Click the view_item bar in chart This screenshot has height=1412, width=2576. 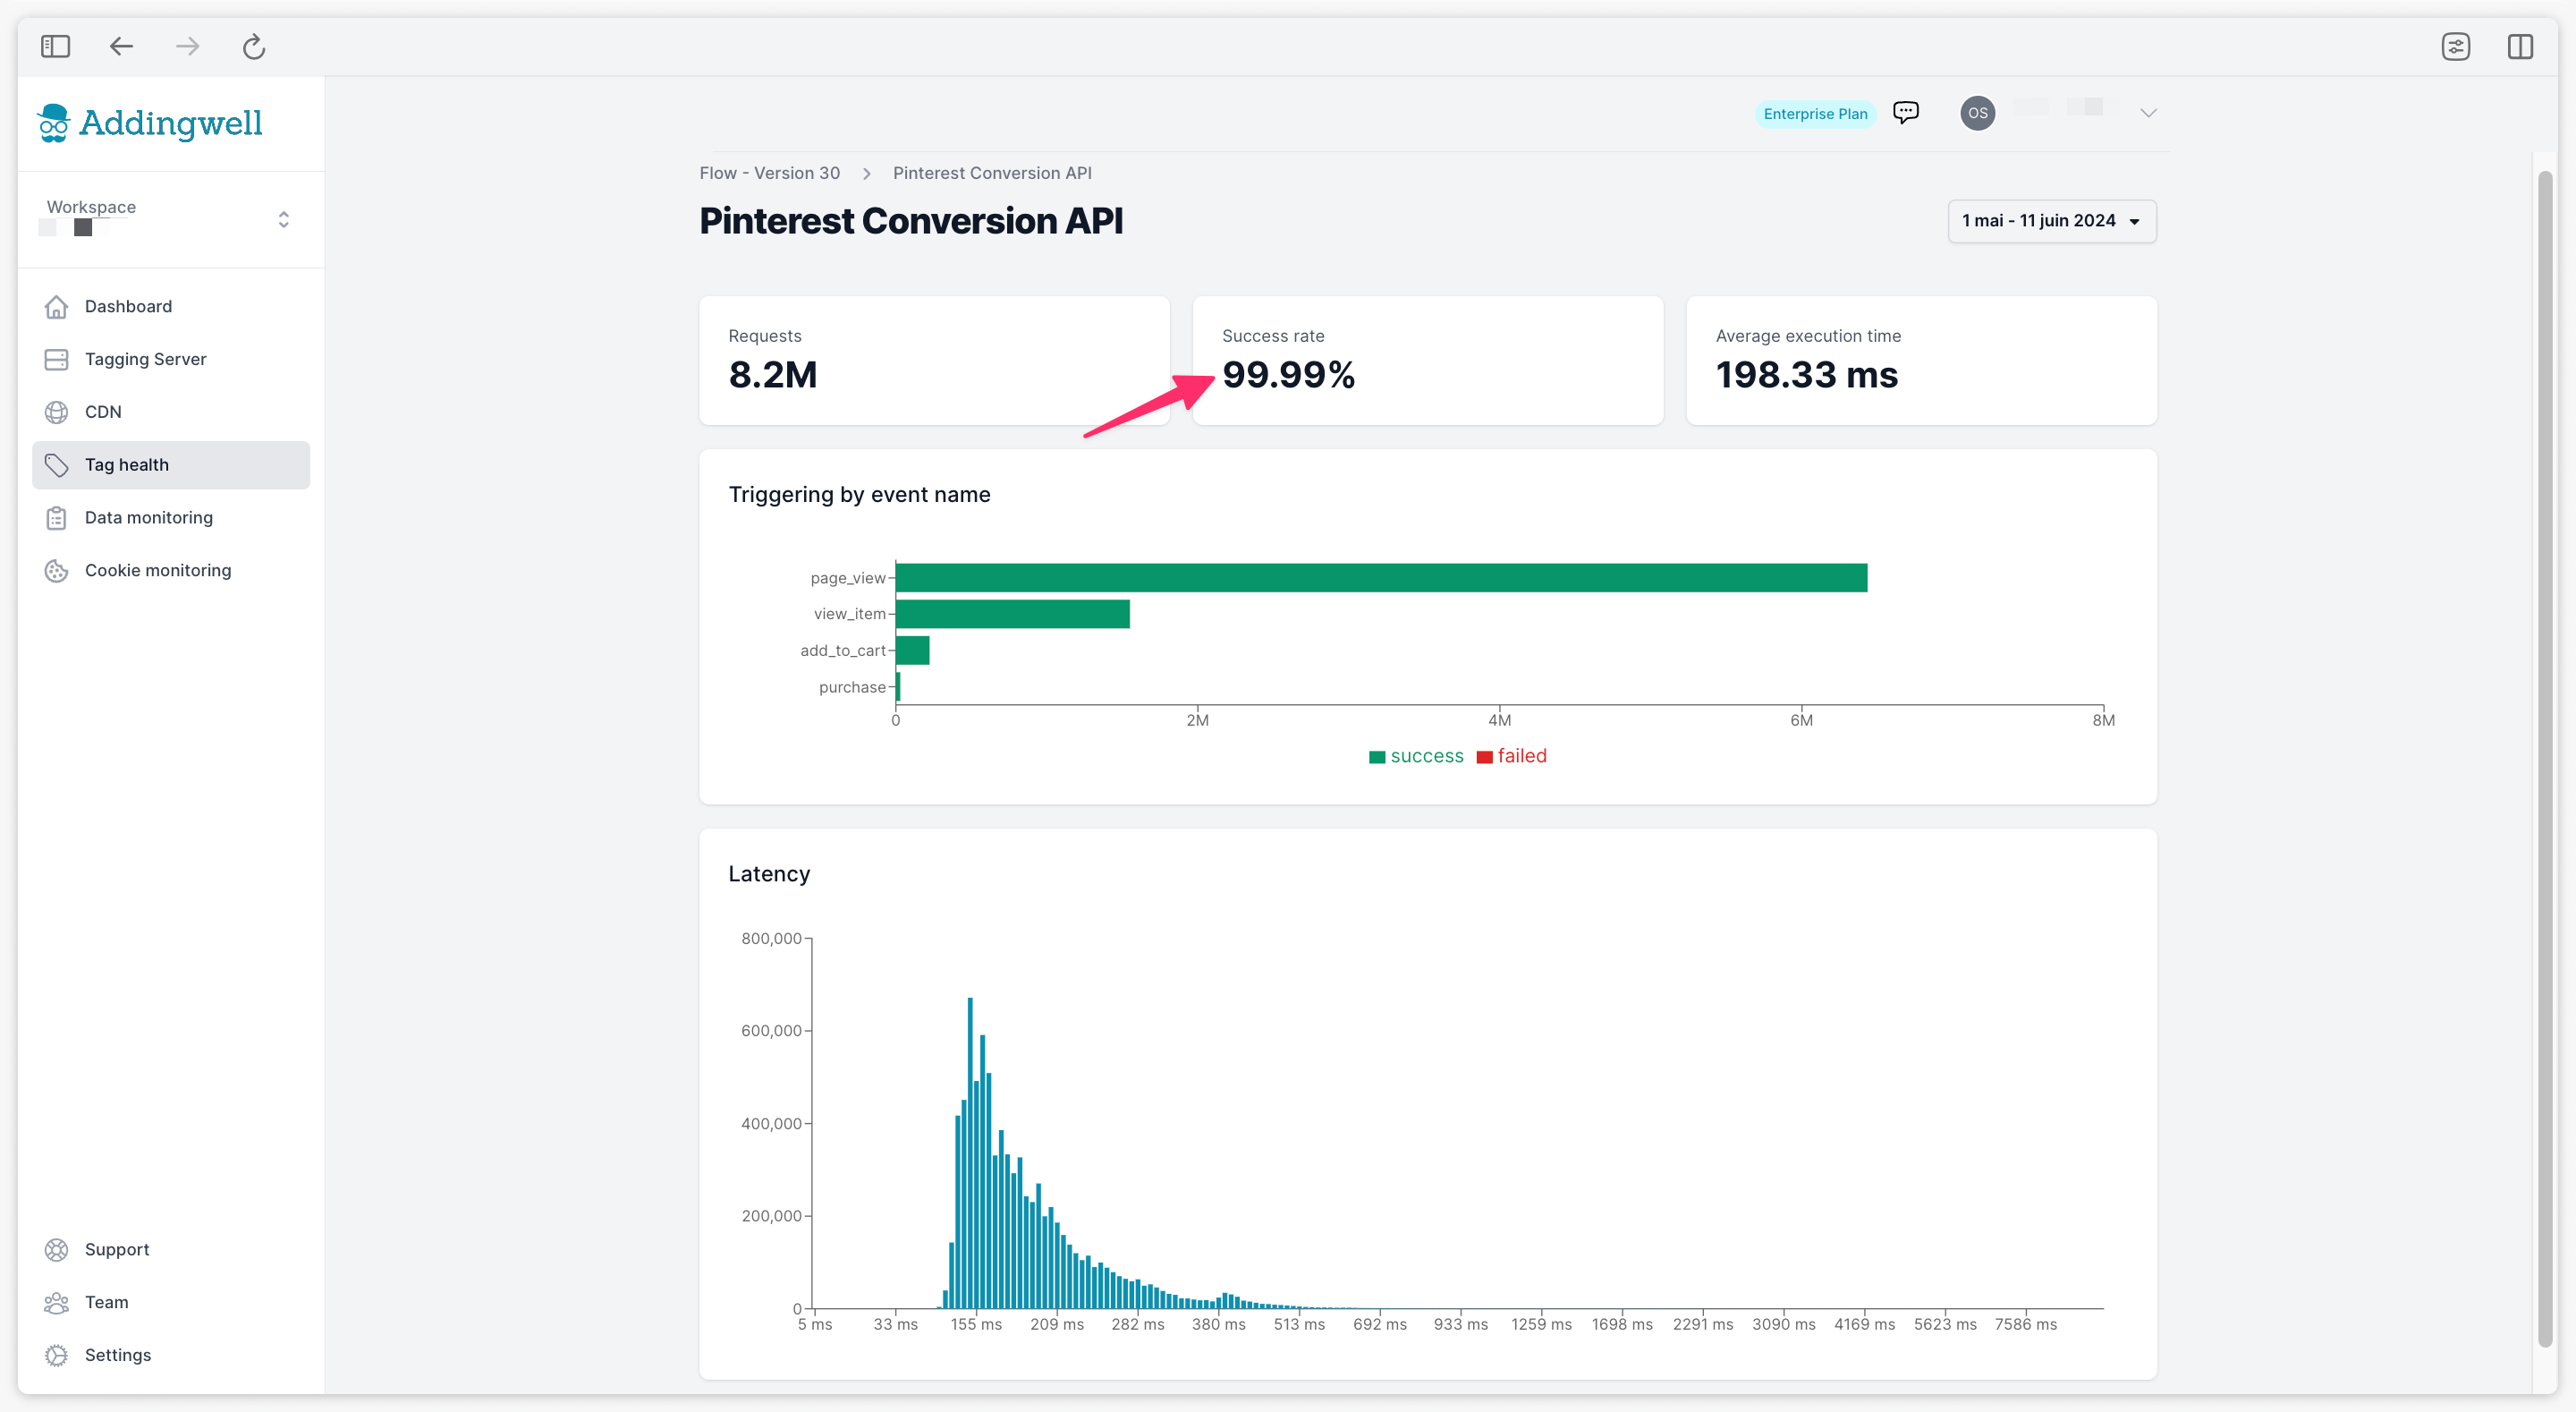point(1012,614)
